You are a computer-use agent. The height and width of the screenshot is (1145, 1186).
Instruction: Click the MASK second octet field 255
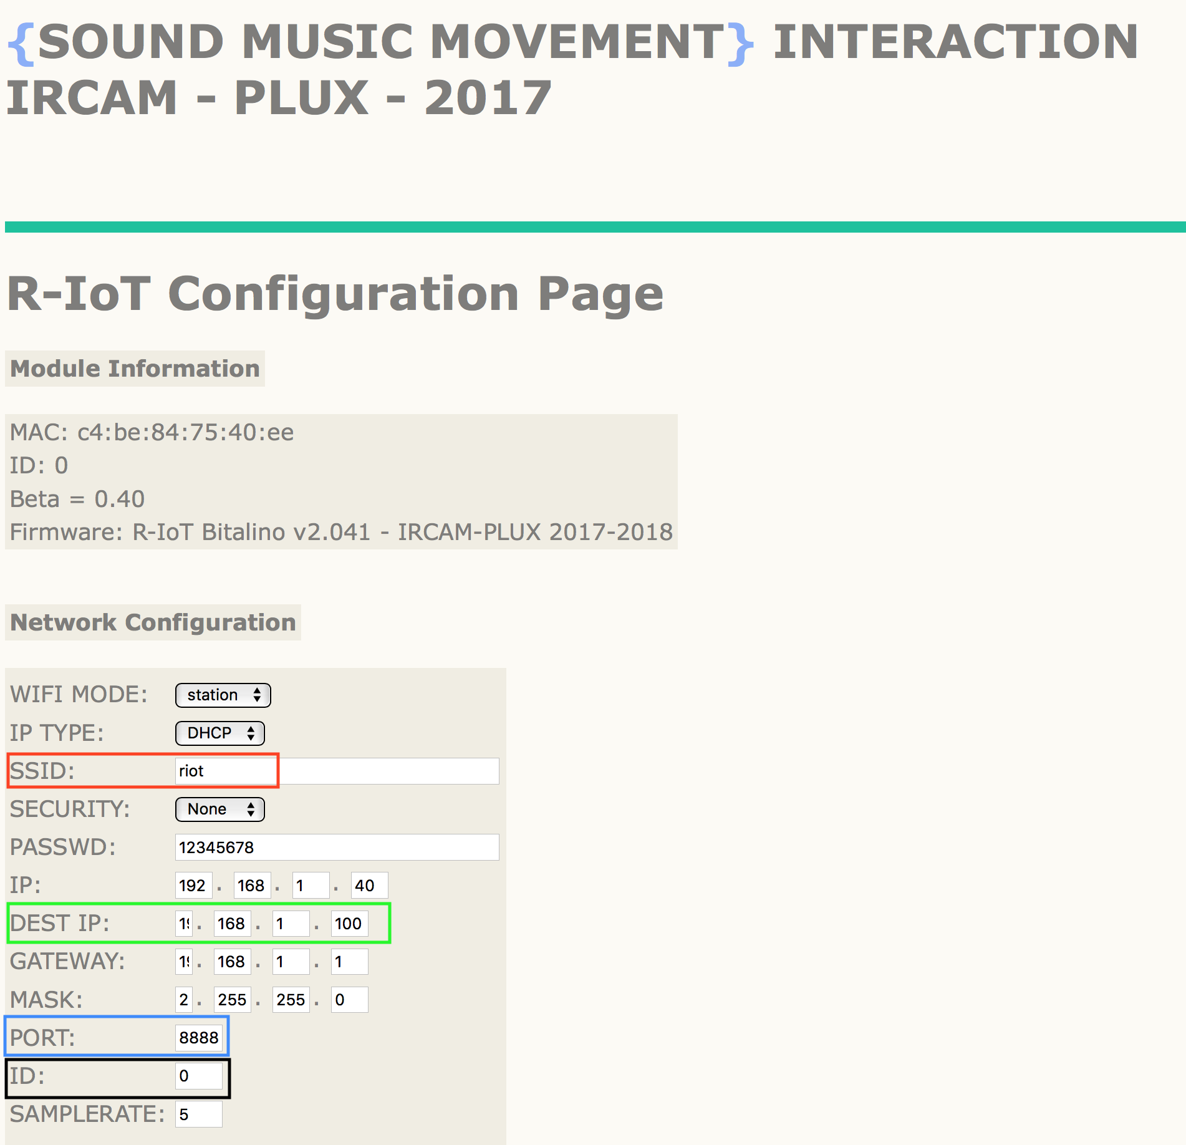232,999
